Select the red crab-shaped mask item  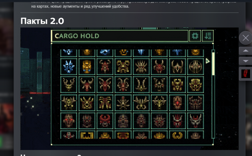click(x=105, y=121)
